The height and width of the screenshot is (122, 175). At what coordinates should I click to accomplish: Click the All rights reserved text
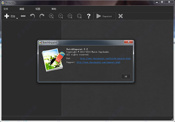click(78, 55)
